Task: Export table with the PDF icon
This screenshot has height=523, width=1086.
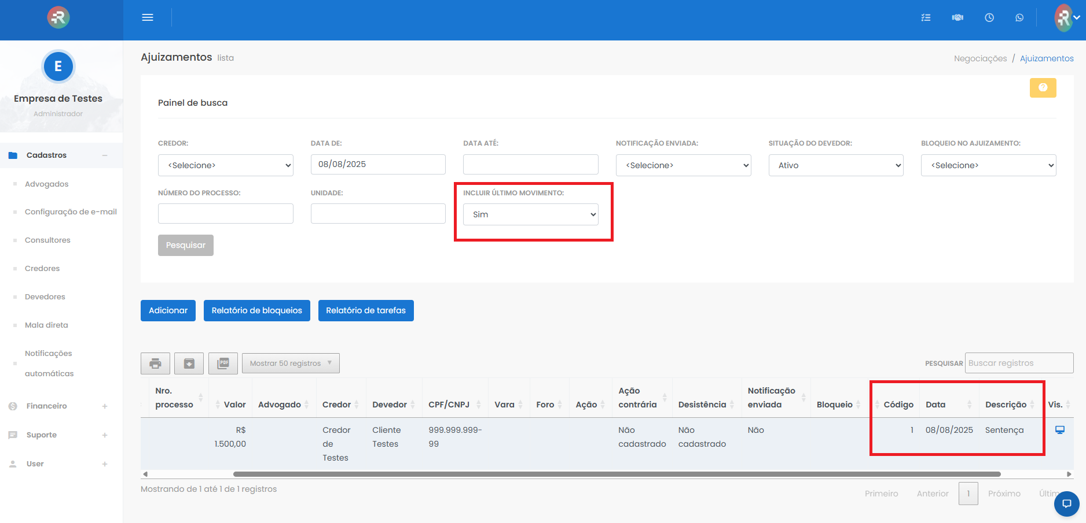Action: pyautogui.click(x=223, y=363)
